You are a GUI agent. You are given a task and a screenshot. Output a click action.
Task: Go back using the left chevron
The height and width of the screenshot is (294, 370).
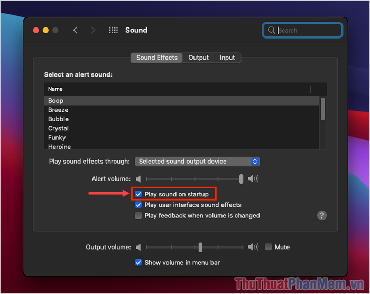click(75, 30)
